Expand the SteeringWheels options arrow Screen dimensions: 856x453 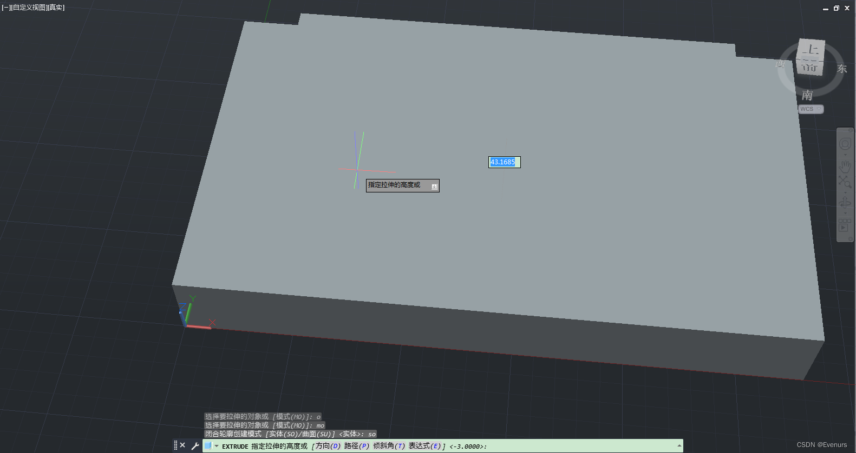click(x=845, y=155)
